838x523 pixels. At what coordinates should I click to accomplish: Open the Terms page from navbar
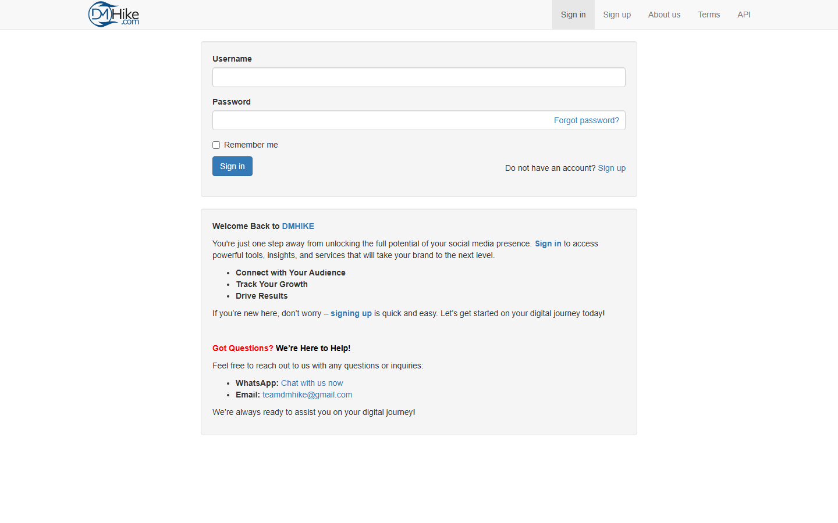[x=708, y=15]
